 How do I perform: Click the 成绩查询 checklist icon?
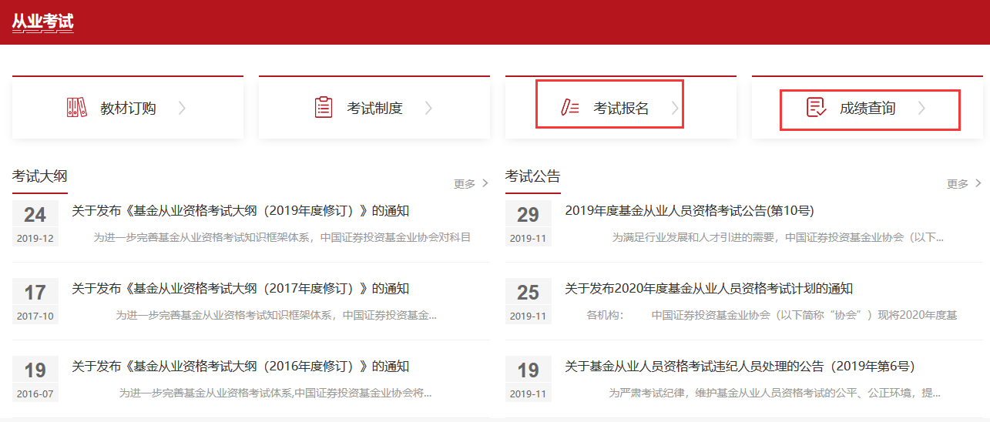pos(816,108)
